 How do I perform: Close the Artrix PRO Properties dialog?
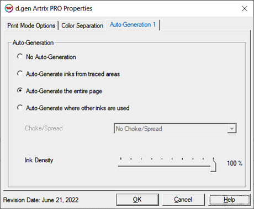pos(245,8)
